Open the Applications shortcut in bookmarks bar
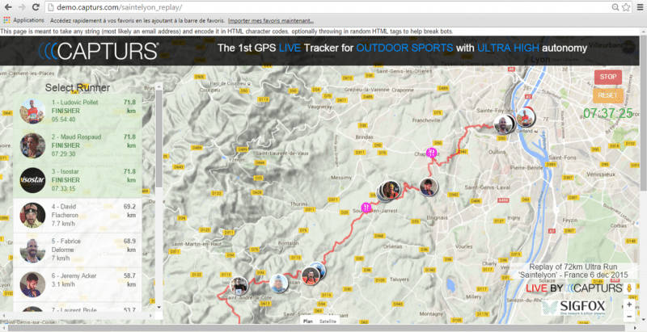The width and height of the screenshot is (647, 332). [x=23, y=20]
